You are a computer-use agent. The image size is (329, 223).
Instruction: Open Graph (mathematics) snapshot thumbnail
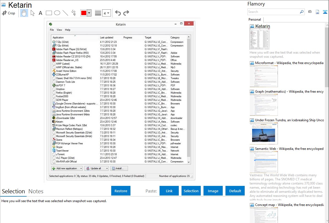pyautogui.click(x=264, y=105)
